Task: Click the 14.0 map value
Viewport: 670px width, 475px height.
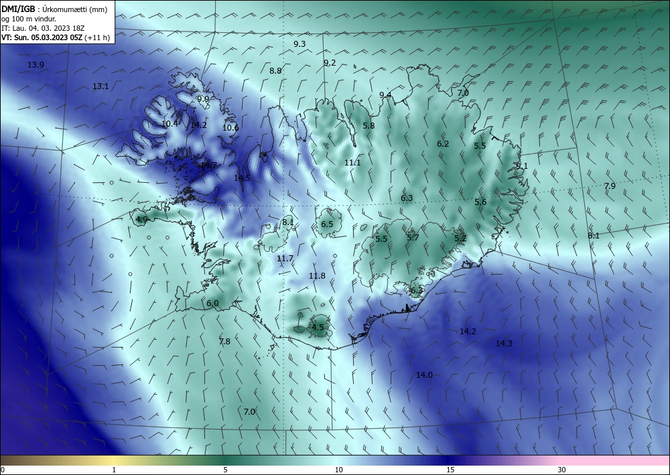Action: (424, 375)
